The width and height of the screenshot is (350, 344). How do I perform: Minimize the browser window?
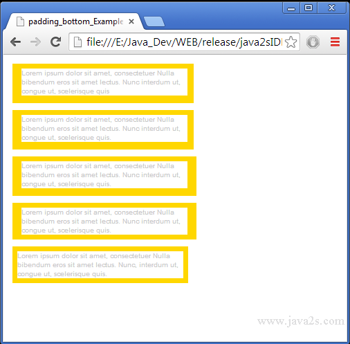[291, 8]
